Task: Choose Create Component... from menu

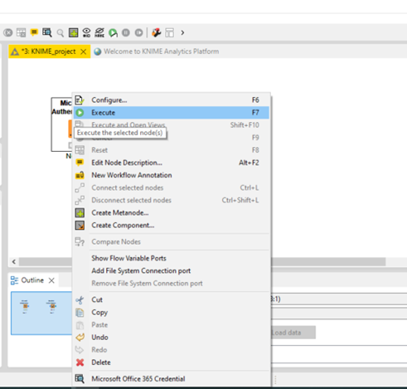Action: [x=172, y=226]
